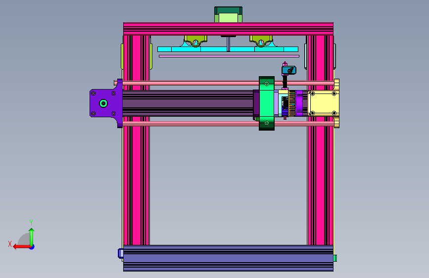Image resolution: width=429 pixels, height=278 pixels.
Task: Select the yellow bracket at the gantry's right end
Action: click(324, 103)
